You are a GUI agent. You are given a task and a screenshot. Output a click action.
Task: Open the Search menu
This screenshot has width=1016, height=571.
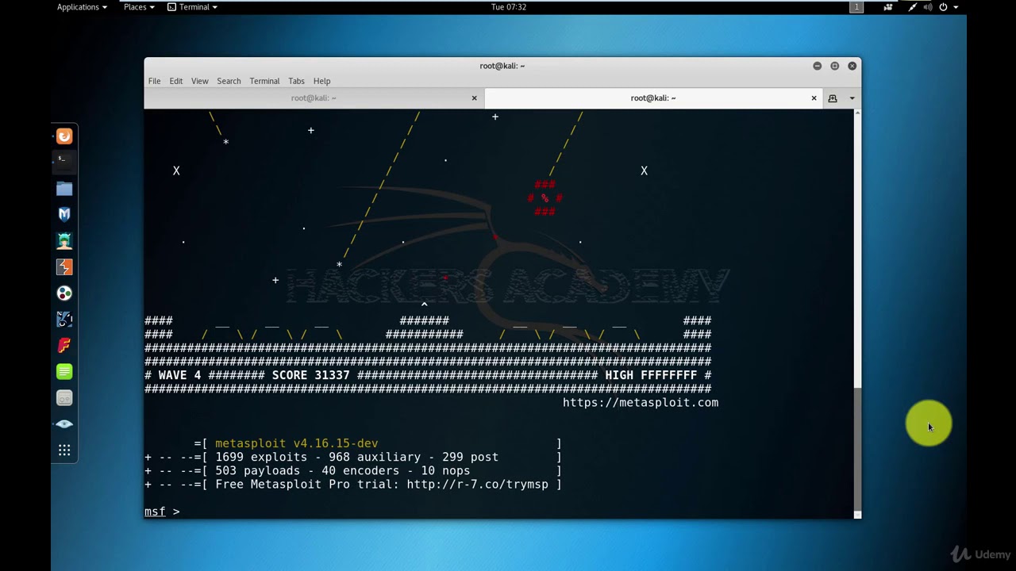pos(229,81)
